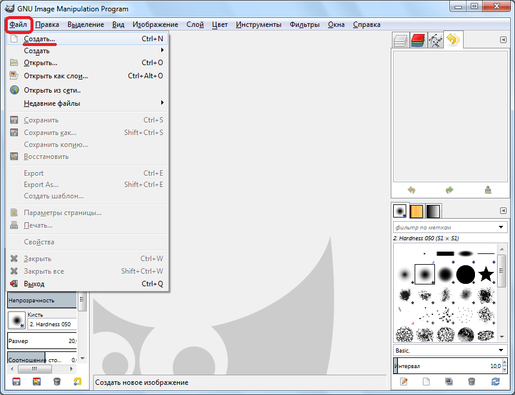The width and height of the screenshot is (515, 395).
Task: Choose 'Создать...' new image menu entry
Action: click(39, 39)
